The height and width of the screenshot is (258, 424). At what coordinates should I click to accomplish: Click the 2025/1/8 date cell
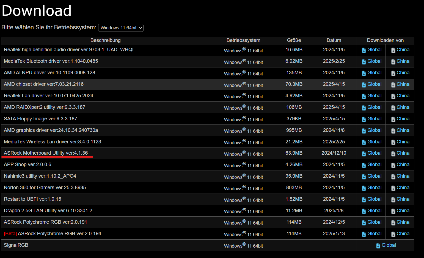pyautogui.click(x=334, y=211)
